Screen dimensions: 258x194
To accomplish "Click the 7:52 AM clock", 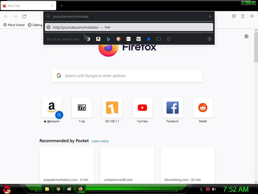I will click(236, 189).
